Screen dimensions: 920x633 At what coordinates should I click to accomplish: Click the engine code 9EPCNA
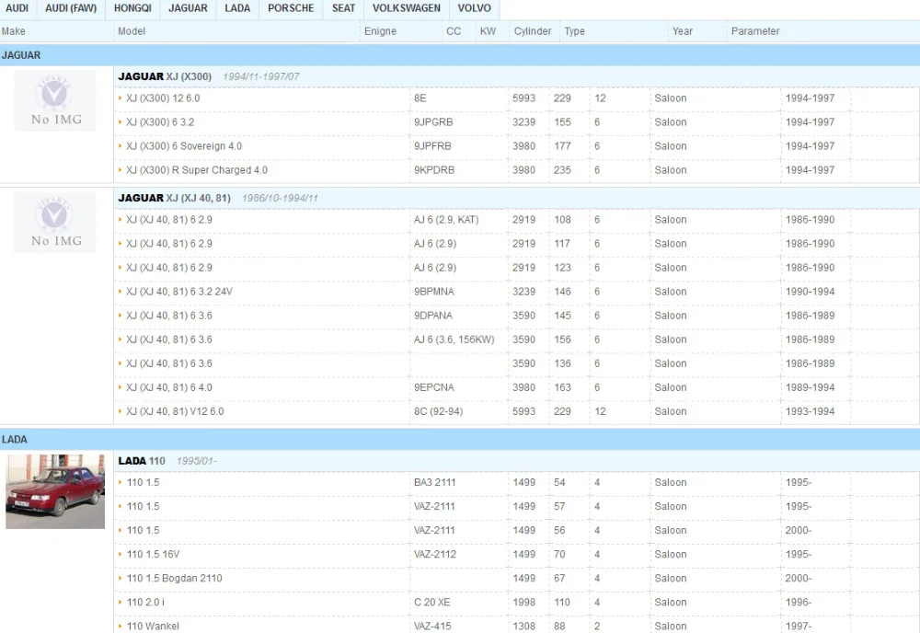coord(433,387)
